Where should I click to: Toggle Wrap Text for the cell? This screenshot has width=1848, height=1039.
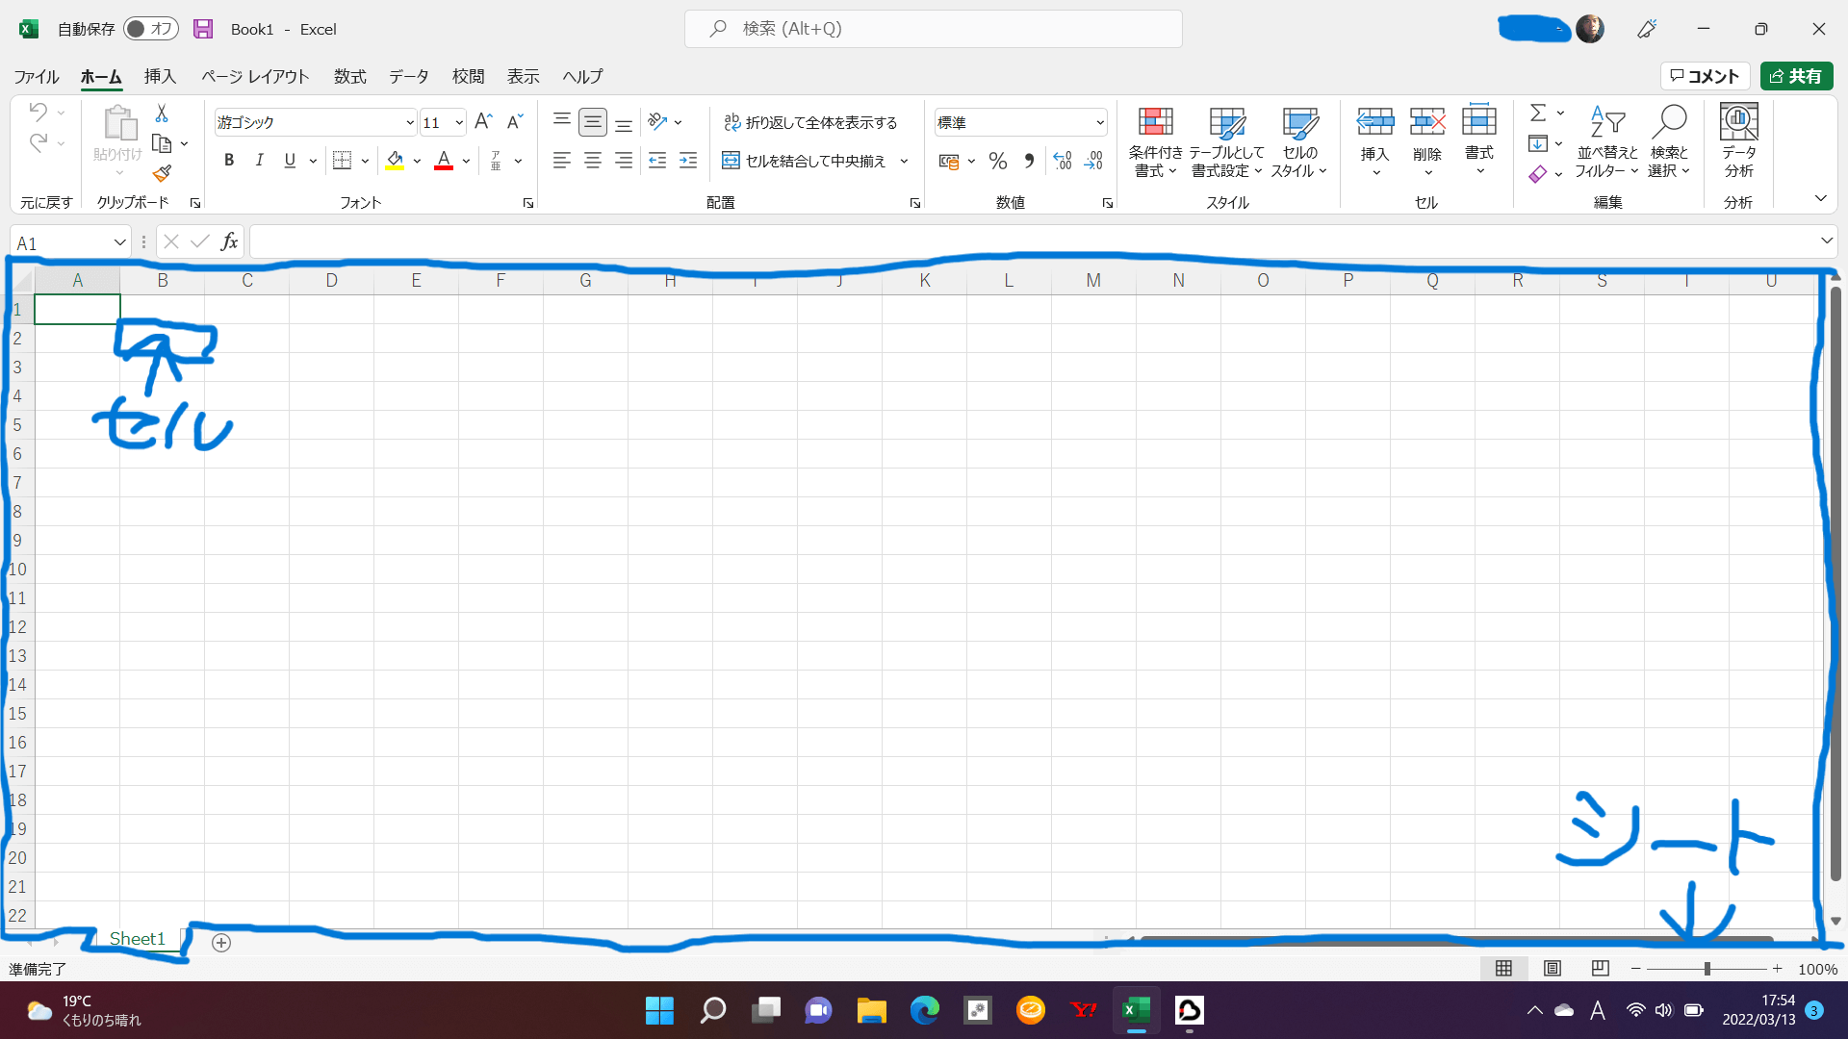(x=810, y=122)
